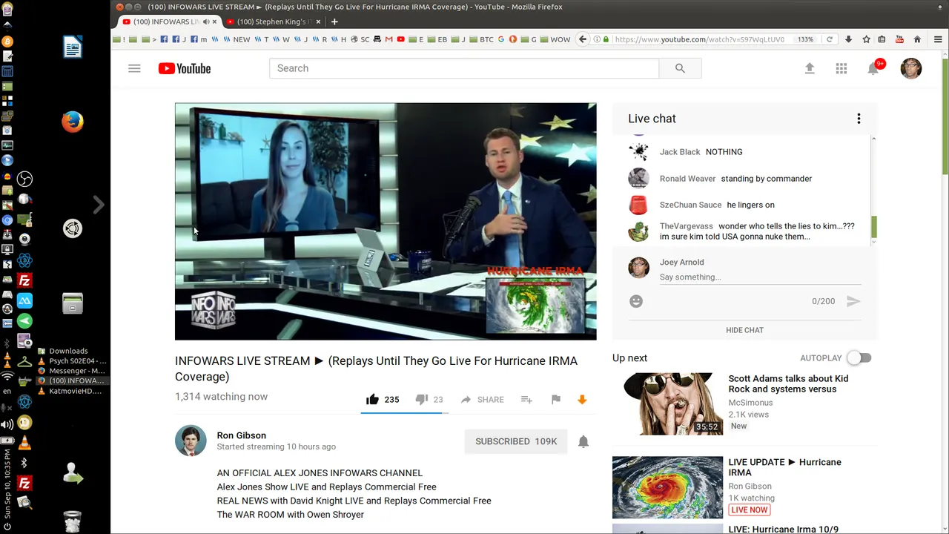Screen dimensions: 949x534
Task: Click the main video player
Action: tap(386, 221)
